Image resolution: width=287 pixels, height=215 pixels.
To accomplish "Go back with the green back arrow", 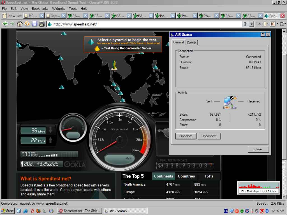I will click(x=5, y=24).
